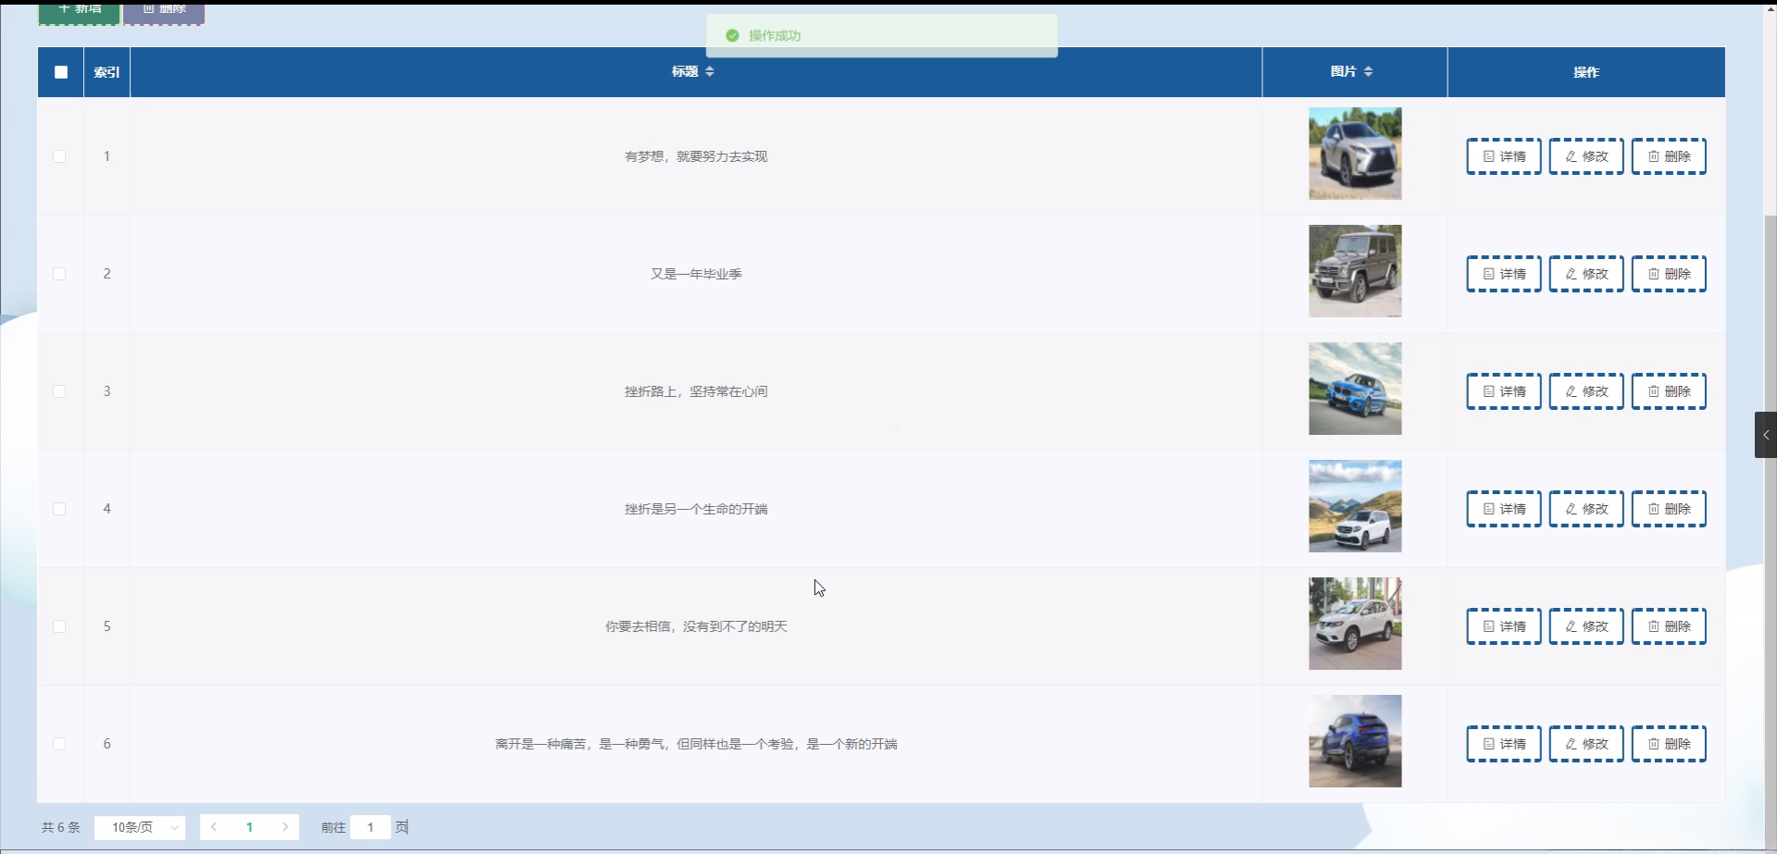Click the 前往 page number input
The width and height of the screenshot is (1777, 854).
click(370, 827)
